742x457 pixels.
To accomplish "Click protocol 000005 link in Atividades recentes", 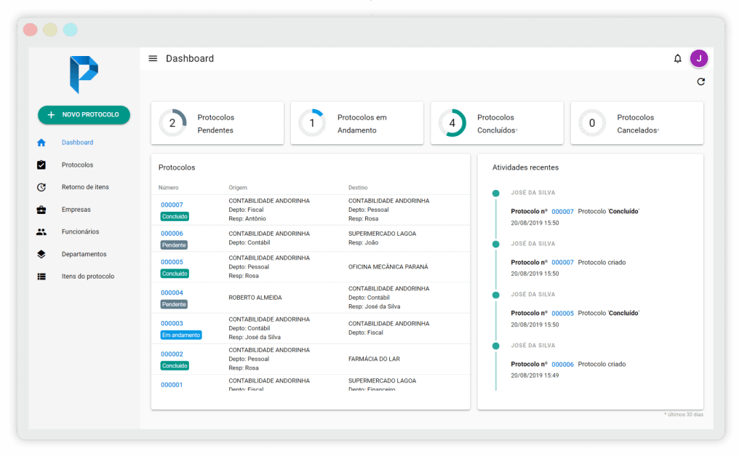I will [562, 314].
